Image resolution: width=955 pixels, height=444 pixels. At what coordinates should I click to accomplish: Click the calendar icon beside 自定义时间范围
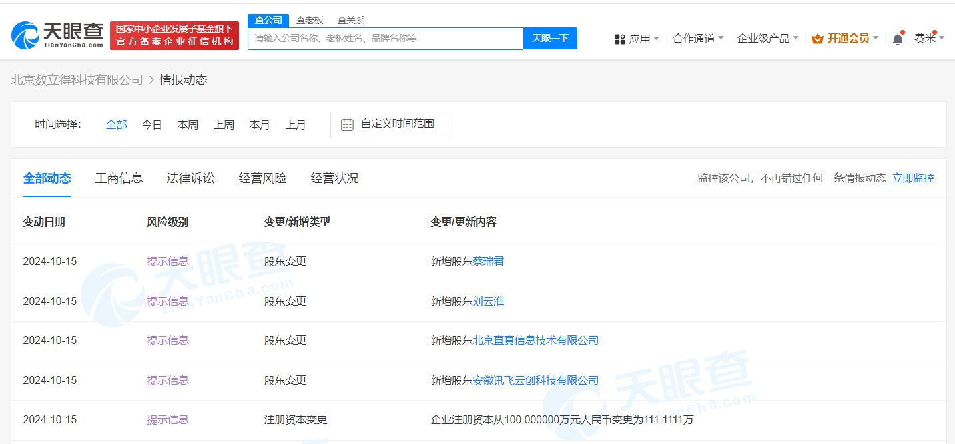point(346,125)
